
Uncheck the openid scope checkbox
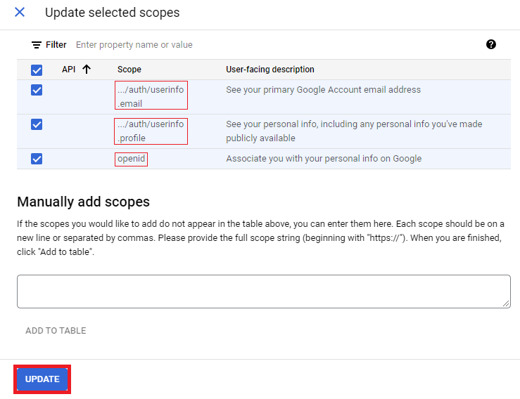[37, 159]
